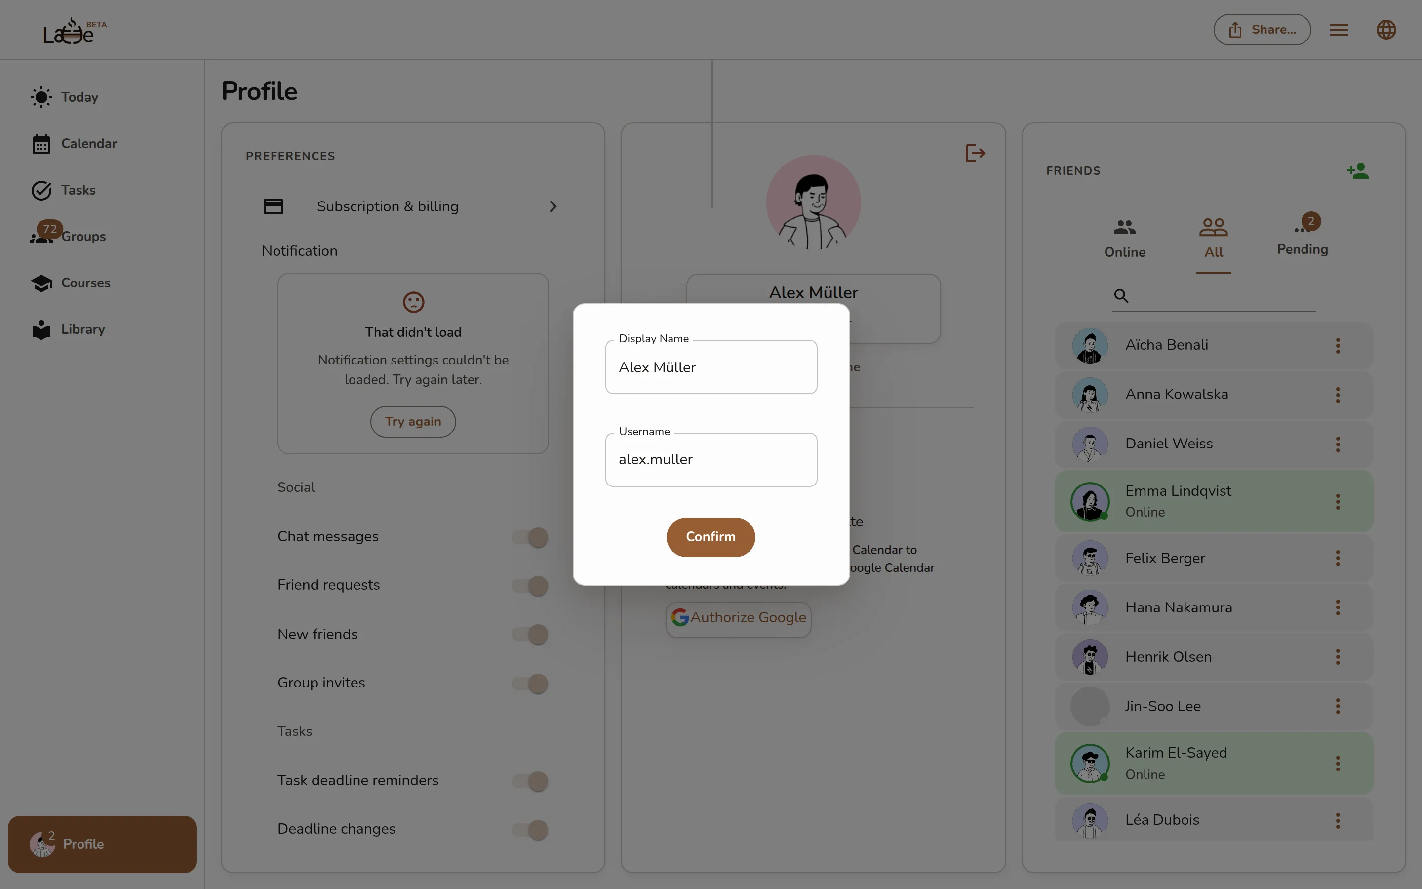Image resolution: width=1422 pixels, height=889 pixels.
Task: Click the friends search magnifier icon
Action: (1121, 296)
